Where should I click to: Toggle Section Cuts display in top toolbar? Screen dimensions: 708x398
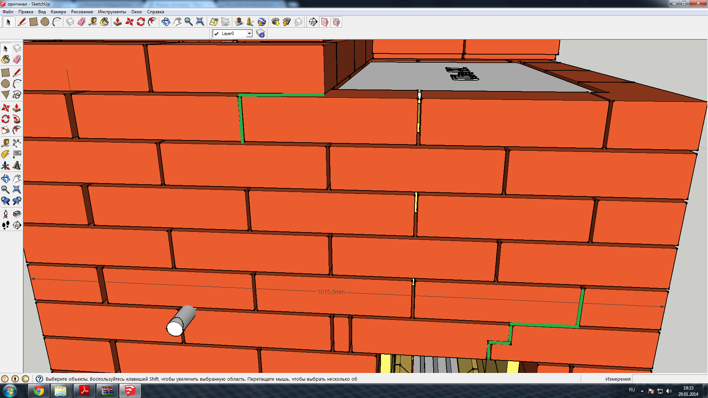(336, 22)
